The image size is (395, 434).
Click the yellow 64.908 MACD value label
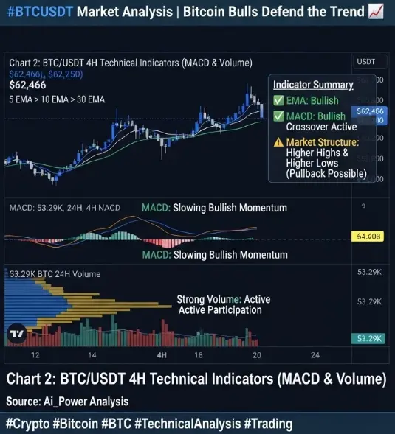(x=368, y=237)
